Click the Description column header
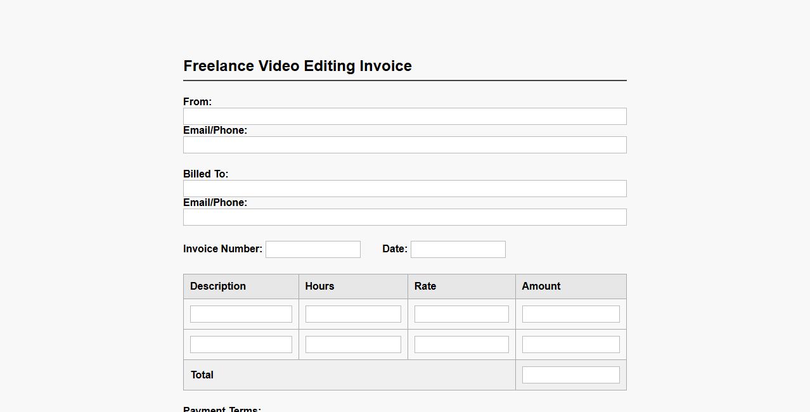Viewport: 810px width, 412px height. click(x=218, y=286)
